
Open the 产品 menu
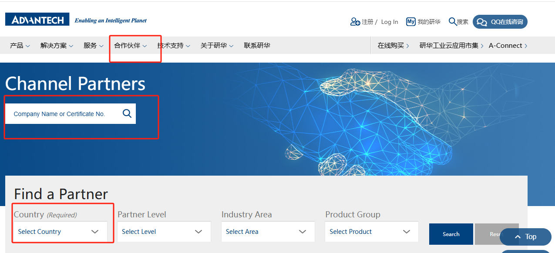pos(20,46)
